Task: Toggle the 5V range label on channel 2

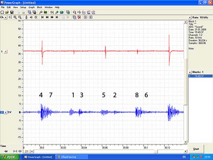Action: click(9, 112)
